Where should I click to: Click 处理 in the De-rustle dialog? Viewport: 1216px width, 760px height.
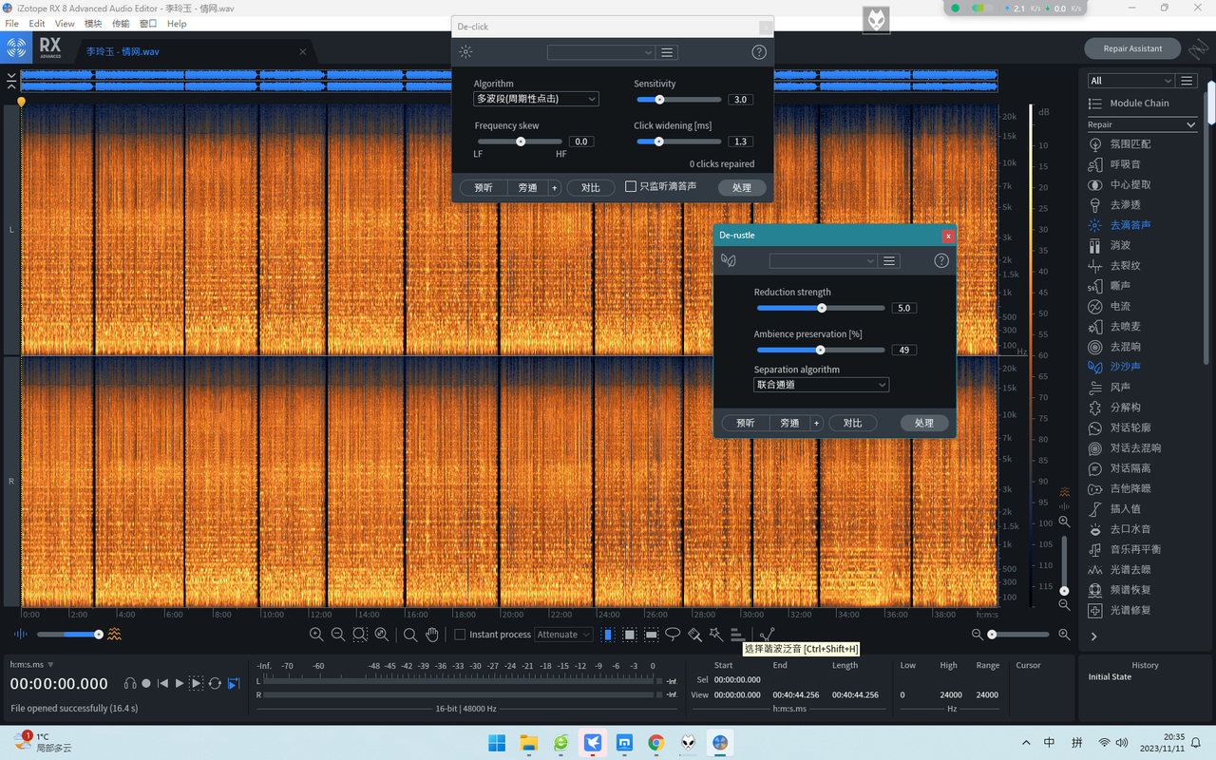click(924, 423)
